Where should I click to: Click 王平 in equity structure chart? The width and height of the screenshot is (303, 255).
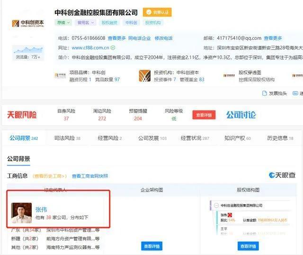coord(224,228)
